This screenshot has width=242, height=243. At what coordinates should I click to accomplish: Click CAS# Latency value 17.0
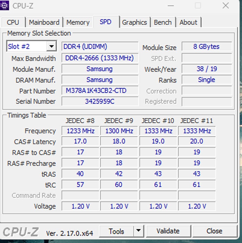80,141
